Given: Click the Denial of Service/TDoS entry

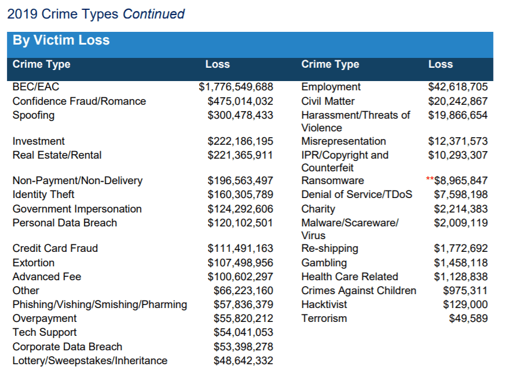Looking at the screenshot, I should (x=357, y=195).
